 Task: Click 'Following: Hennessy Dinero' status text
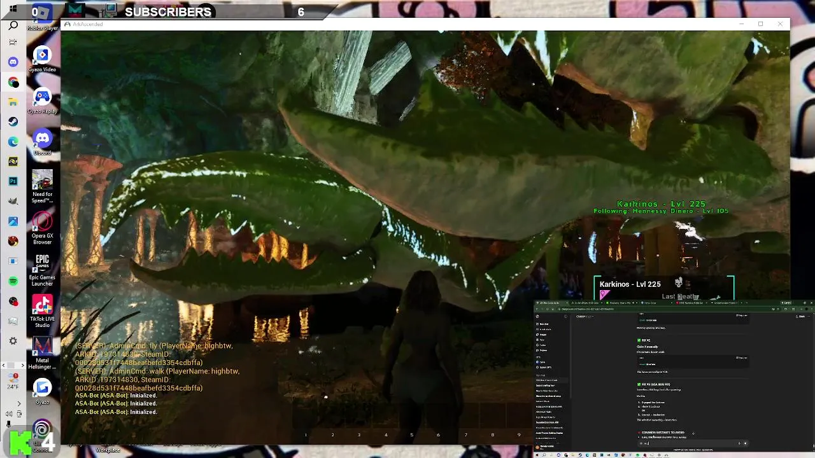[661, 211]
